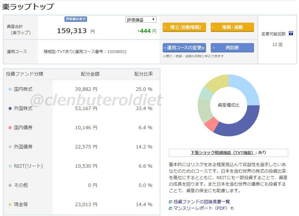Viewport: 299px width, 216px height.
Task: Click the 23,013 円 amount cell
Action: click(86, 205)
